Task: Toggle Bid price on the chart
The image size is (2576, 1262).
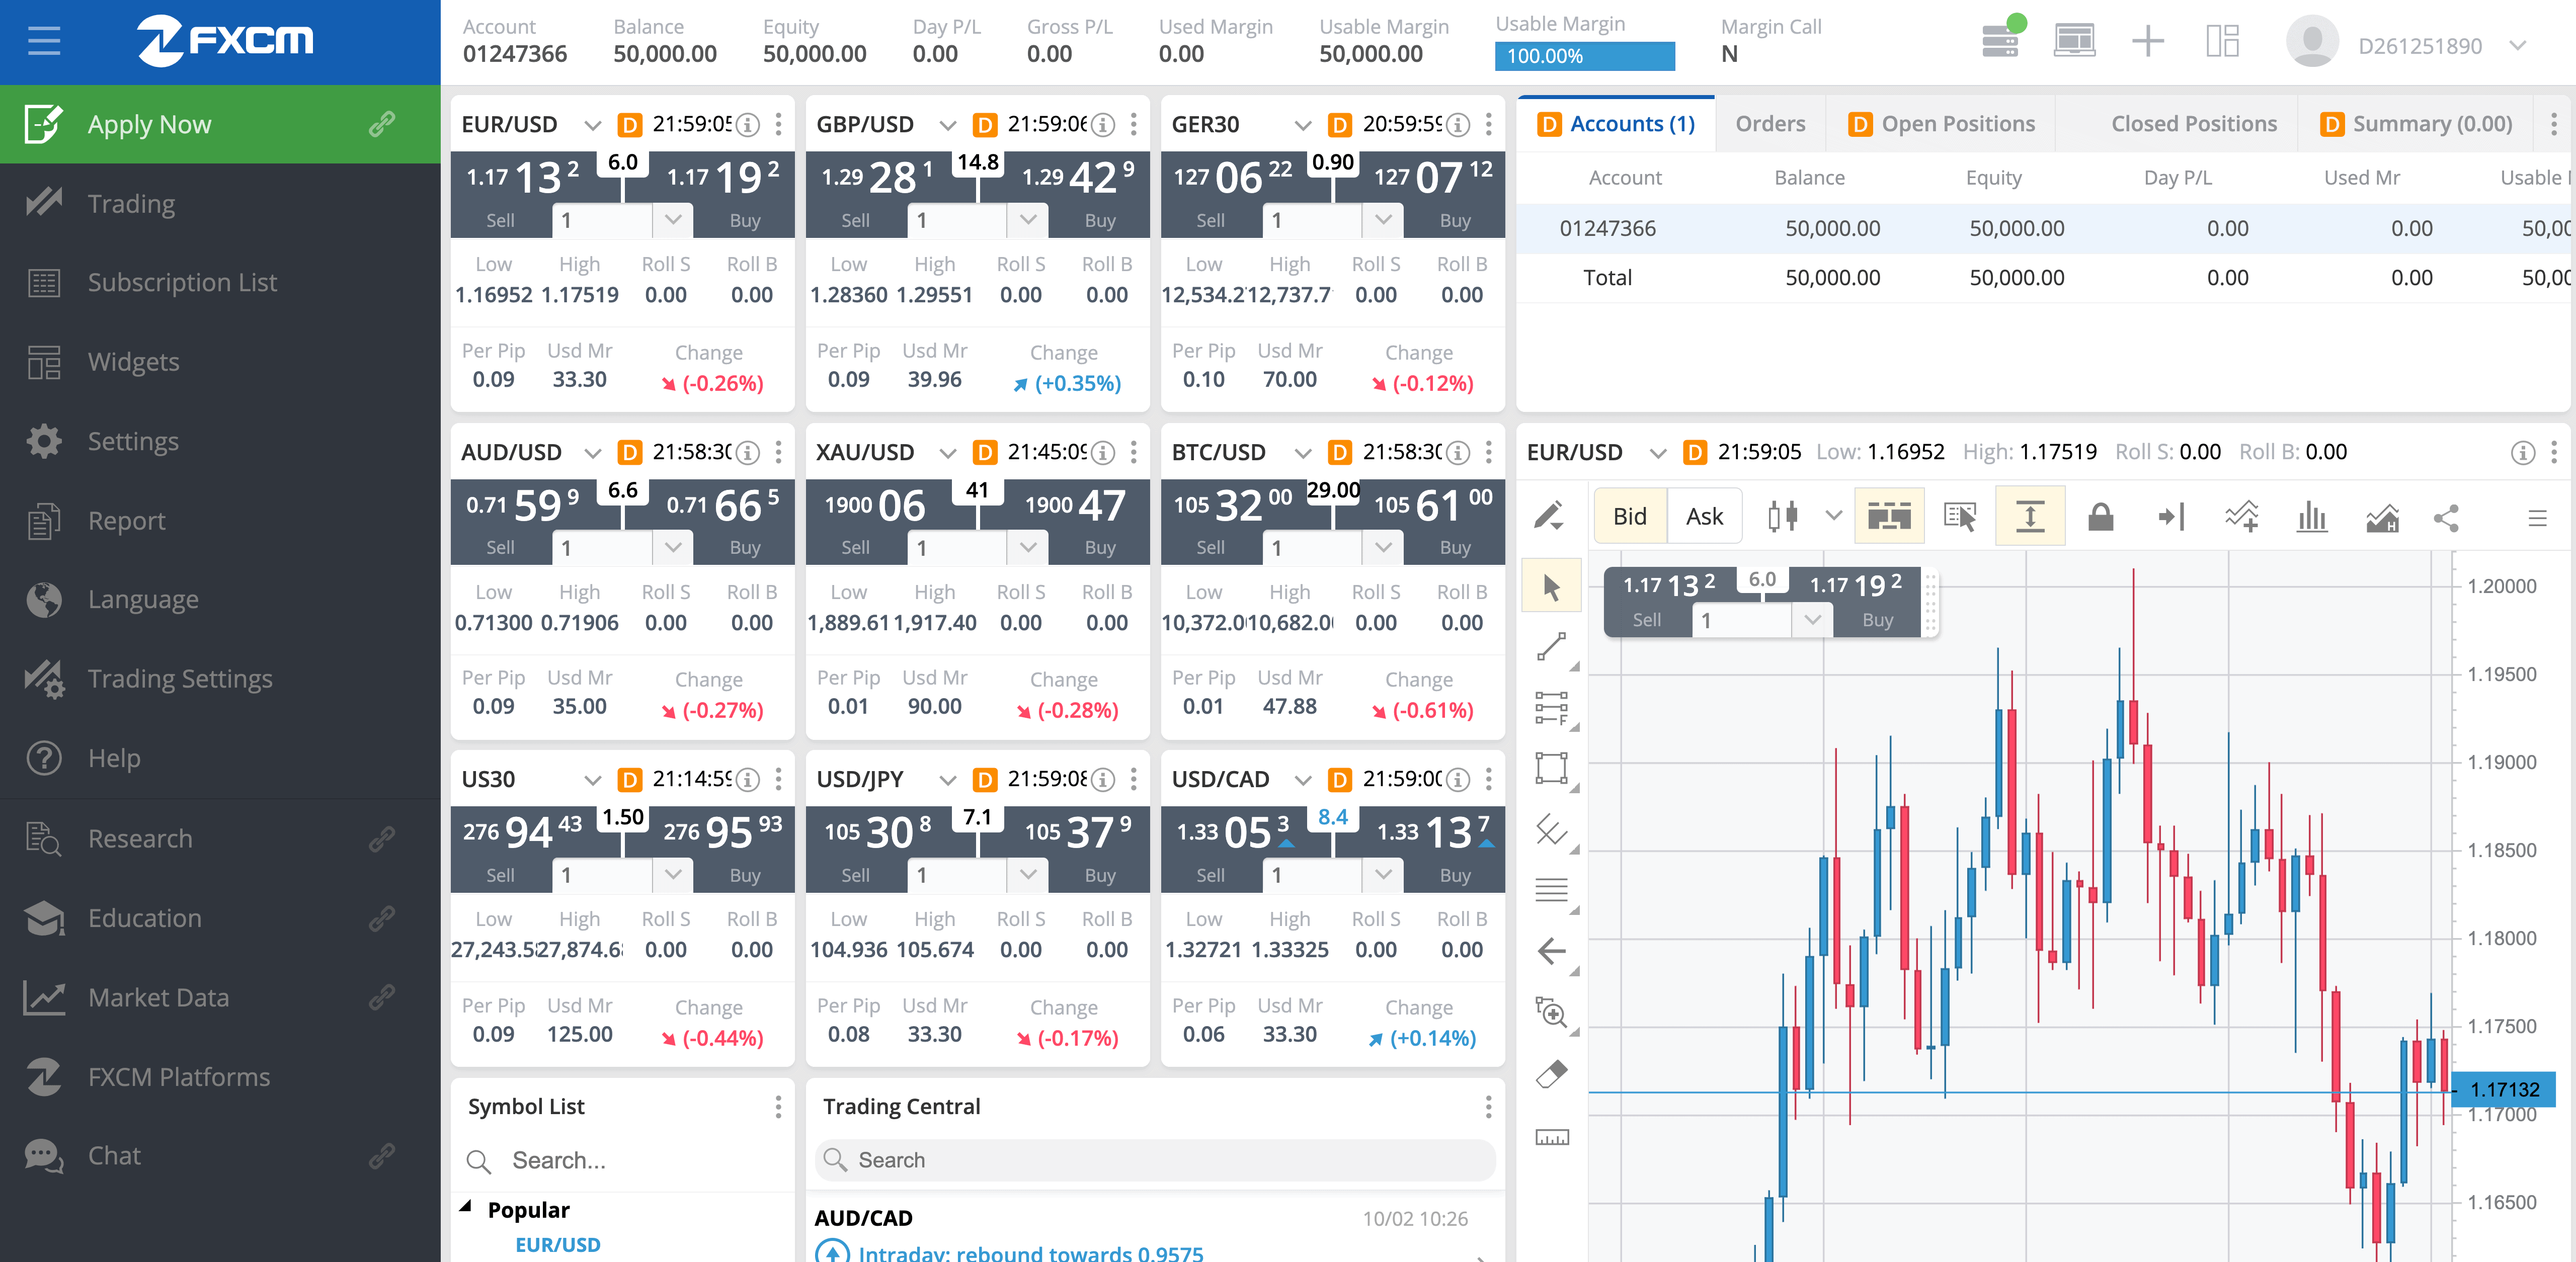Action: (x=1629, y=516)
